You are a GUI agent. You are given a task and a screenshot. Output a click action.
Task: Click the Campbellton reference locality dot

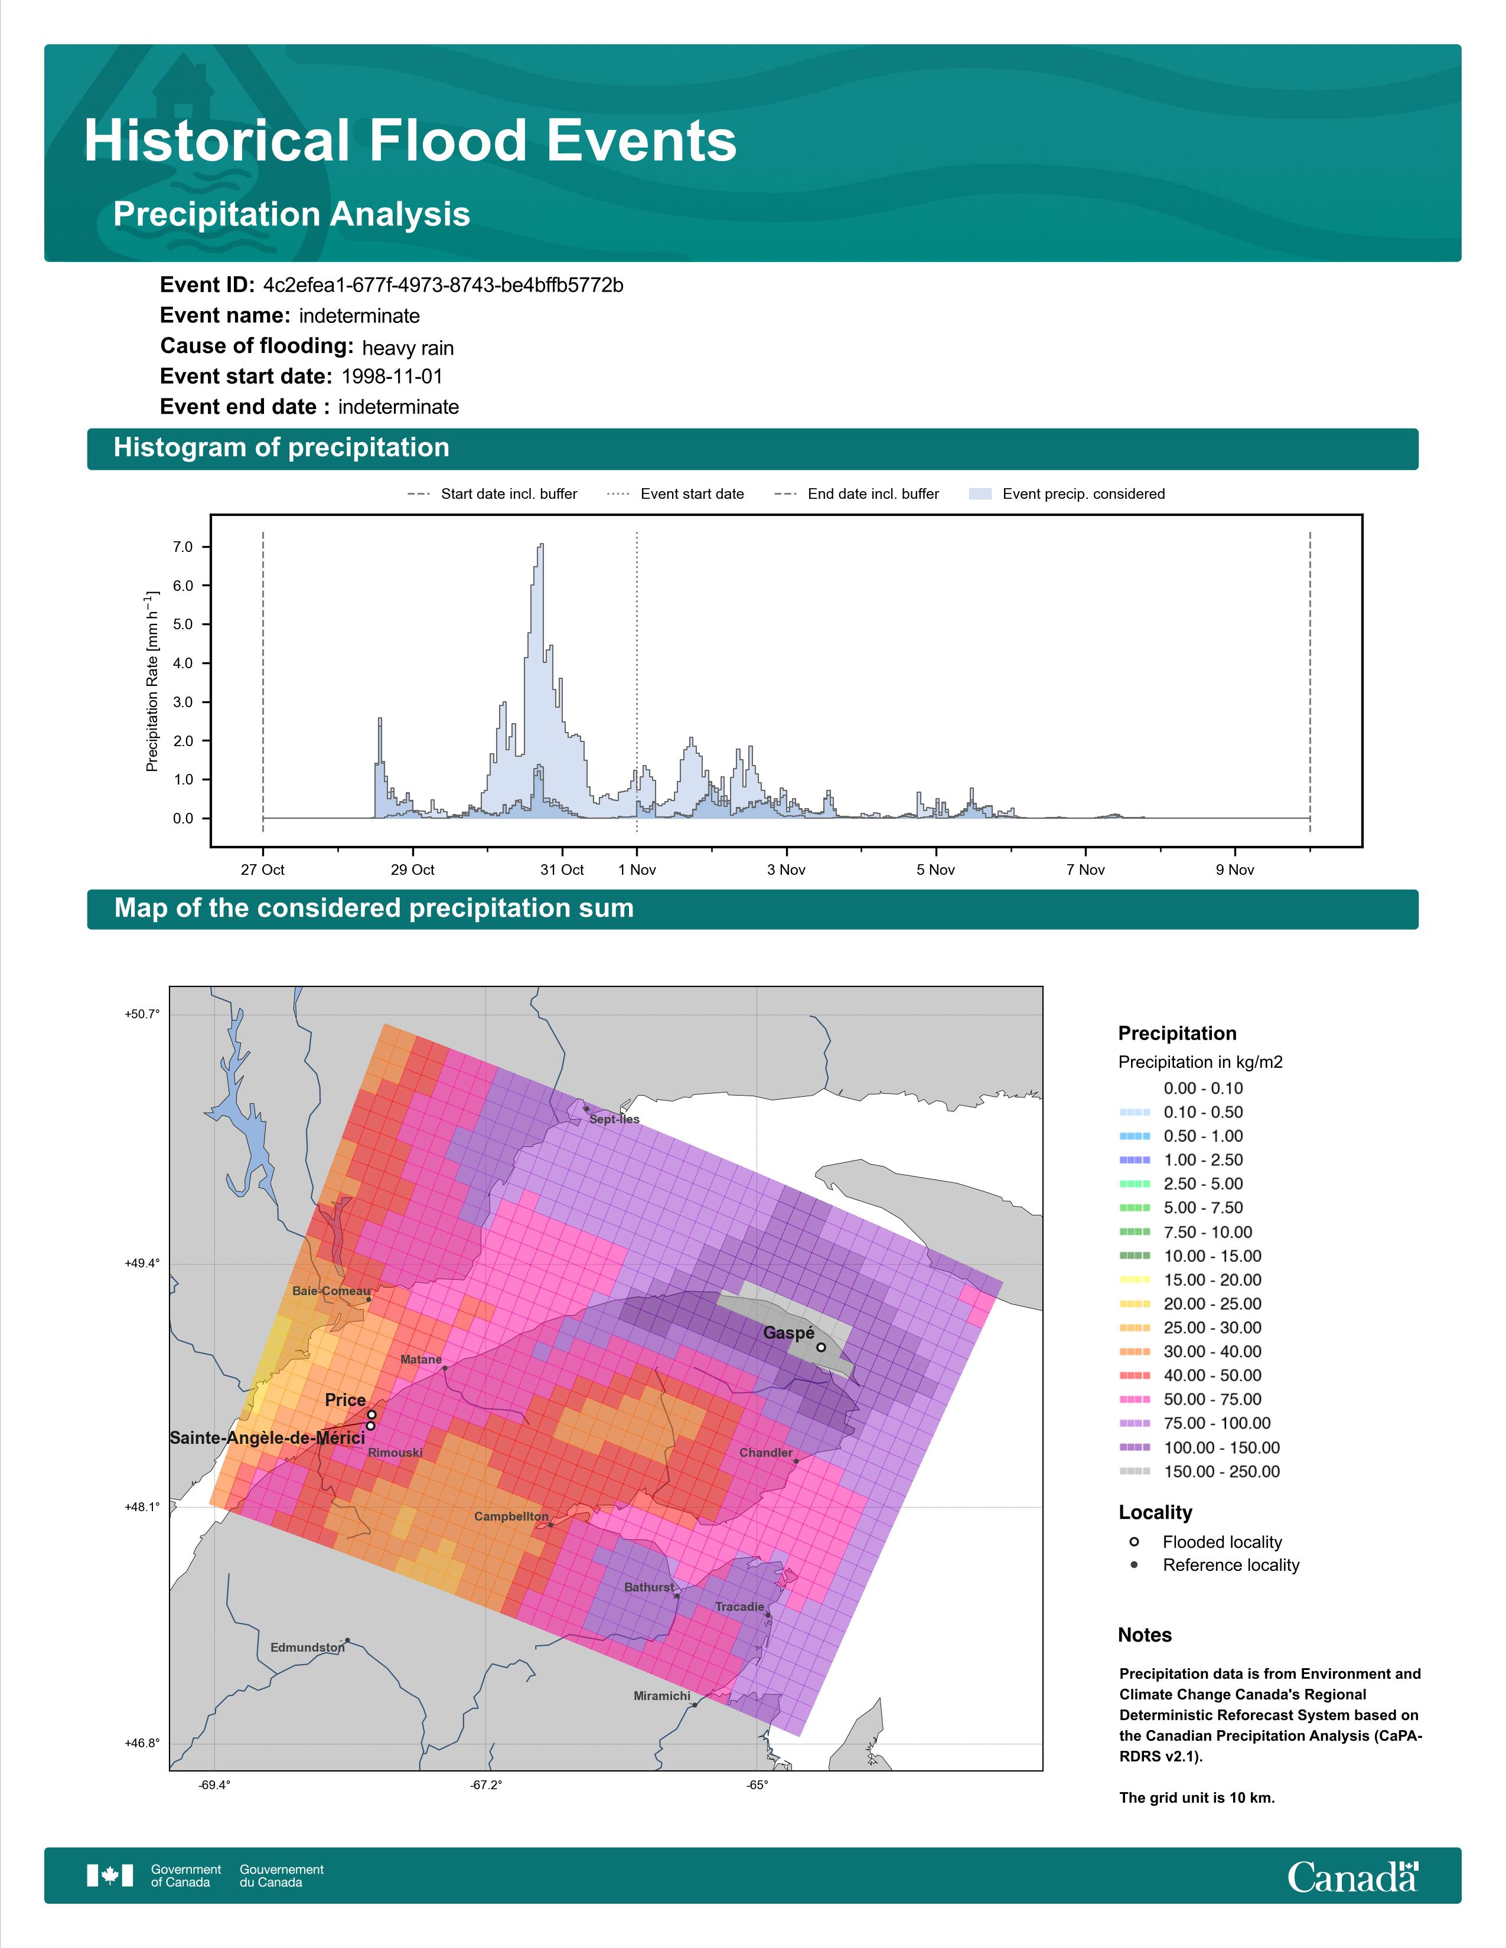coord(550,1524)
